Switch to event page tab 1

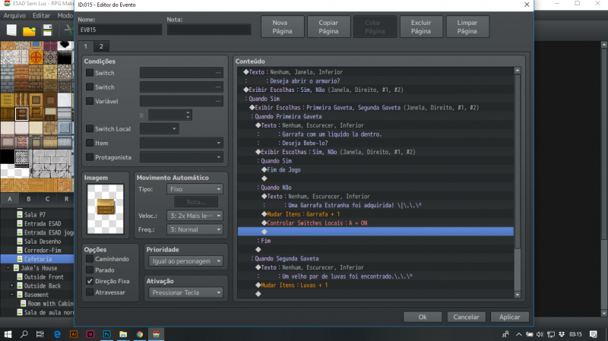[x=86, y=46]
